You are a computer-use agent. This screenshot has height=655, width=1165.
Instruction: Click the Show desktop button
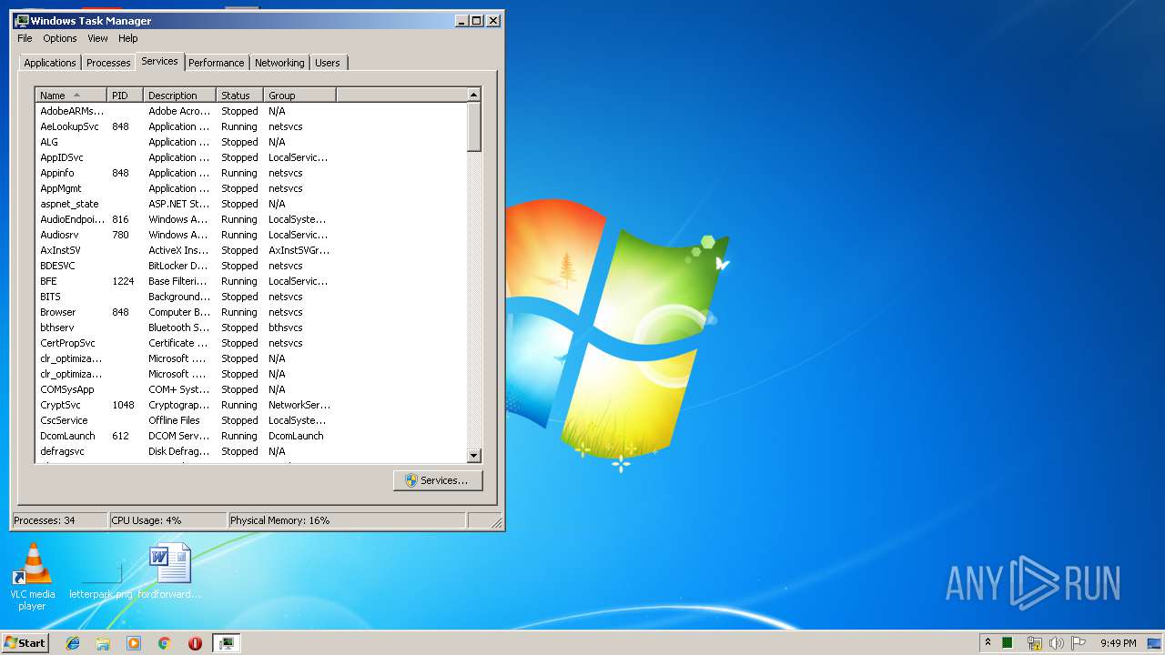[x=1156, y=643]
